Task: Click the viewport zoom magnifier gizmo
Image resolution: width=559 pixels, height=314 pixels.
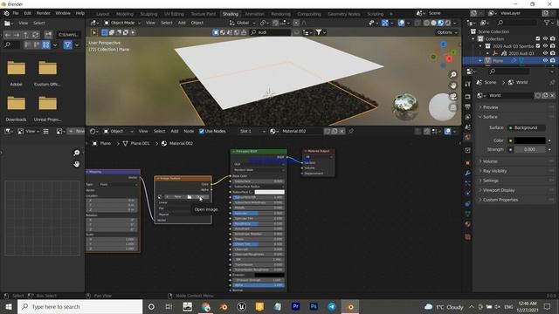Action: pyautogui.click(x=453, y=74)
